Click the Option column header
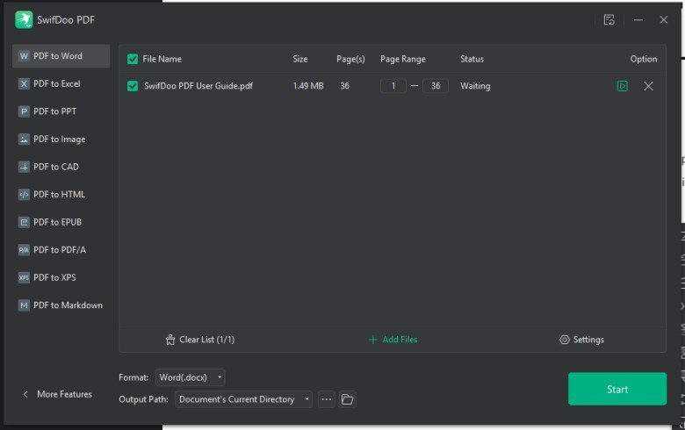 click(644, 59)
